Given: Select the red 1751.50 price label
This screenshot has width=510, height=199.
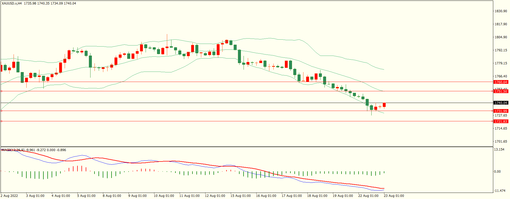Looking at the screenshot, I should pos(501,91).
